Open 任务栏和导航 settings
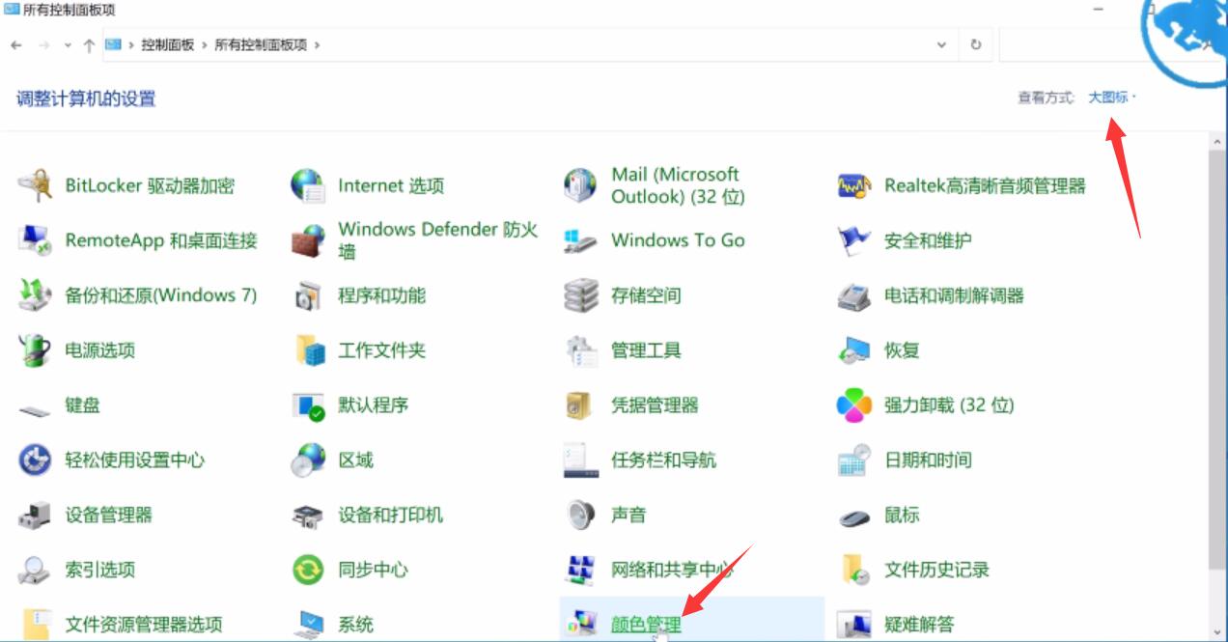The image size is (1228, 642). click(664, 461)
